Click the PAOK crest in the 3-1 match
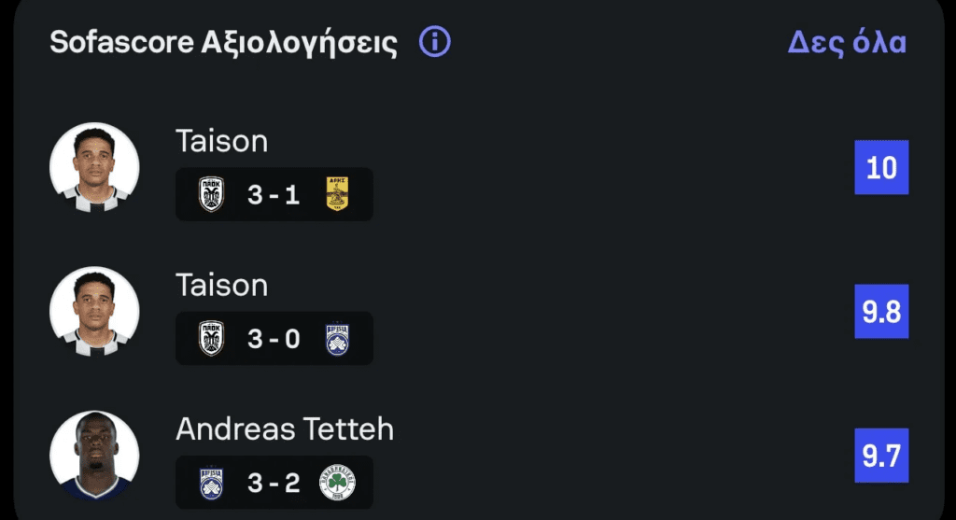 point(212,194)
